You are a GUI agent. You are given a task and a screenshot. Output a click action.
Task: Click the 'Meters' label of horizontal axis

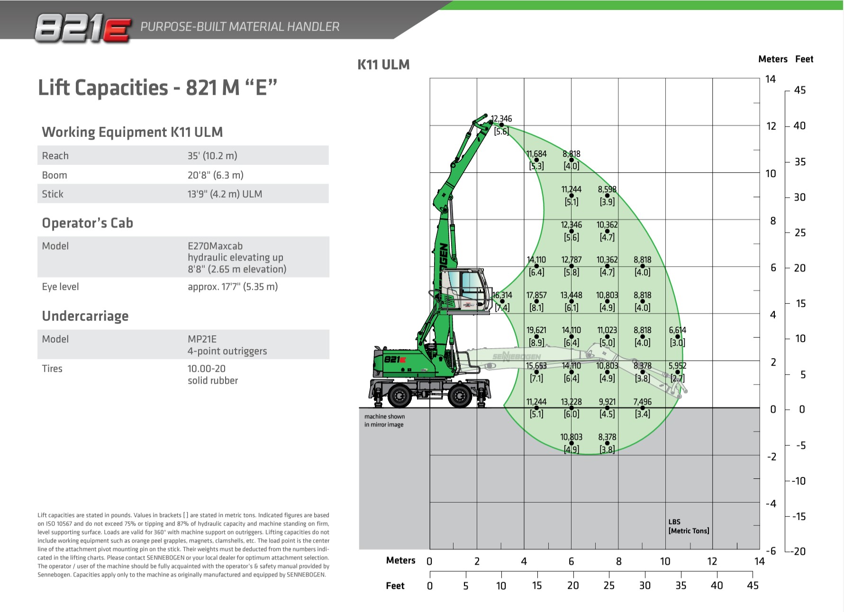click(x=401, y=560)
